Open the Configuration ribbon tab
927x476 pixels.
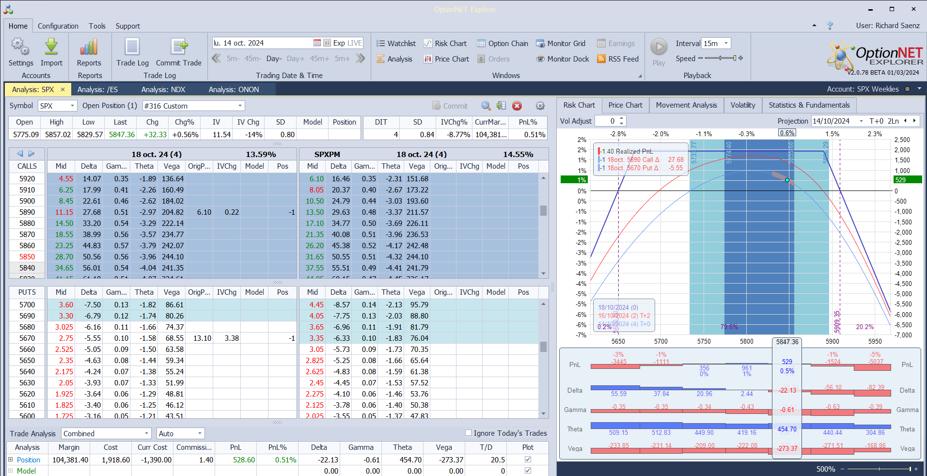pos(58,26)
